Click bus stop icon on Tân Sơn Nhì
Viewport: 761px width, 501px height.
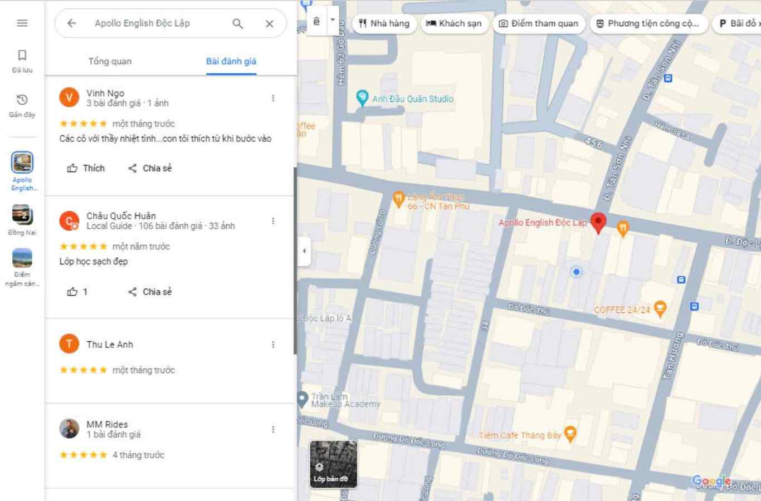click(669, 78)
